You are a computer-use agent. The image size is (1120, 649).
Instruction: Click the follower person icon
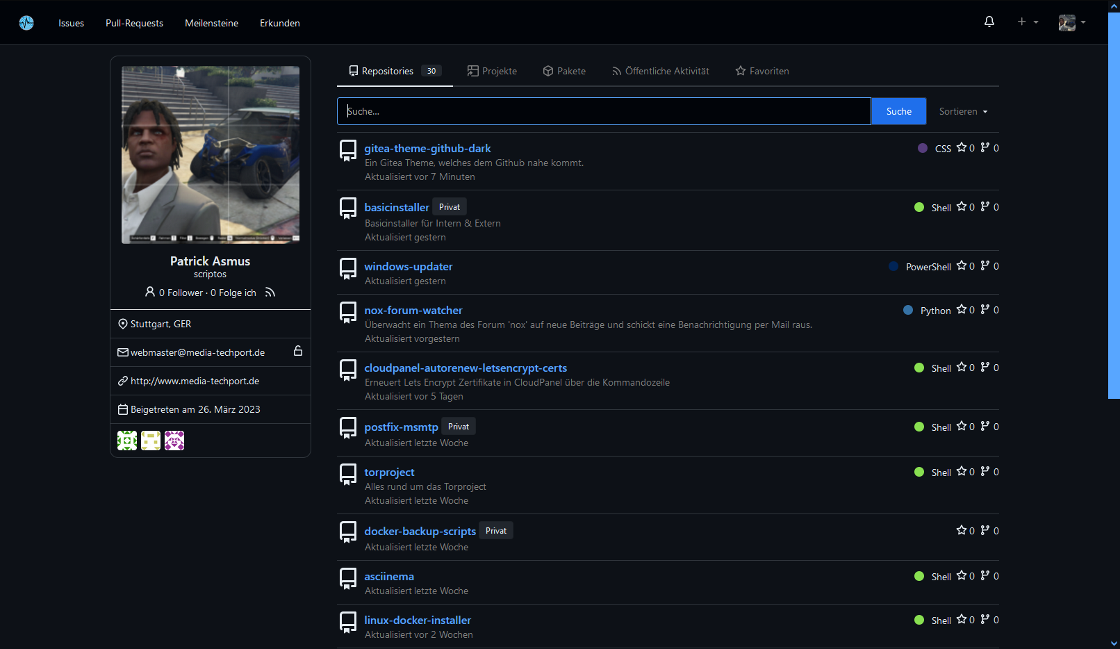click(150, 292)
